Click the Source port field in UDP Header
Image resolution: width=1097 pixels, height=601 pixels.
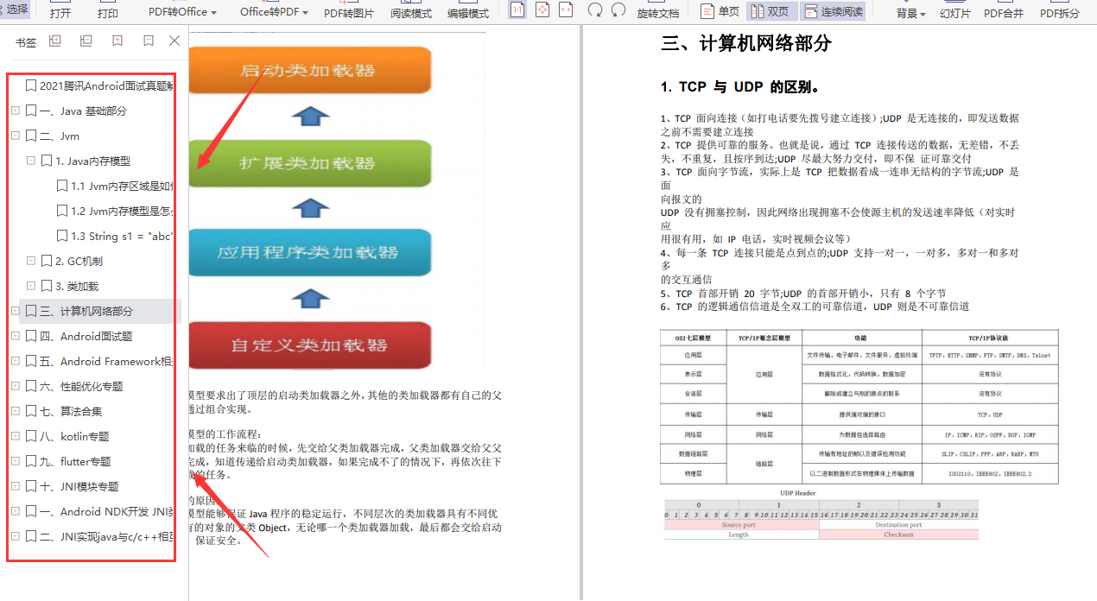[739, 525]
